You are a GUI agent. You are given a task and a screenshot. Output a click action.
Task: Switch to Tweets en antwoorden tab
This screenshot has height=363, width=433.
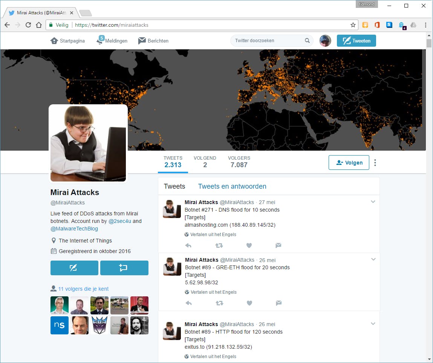[x=232, y=186]
